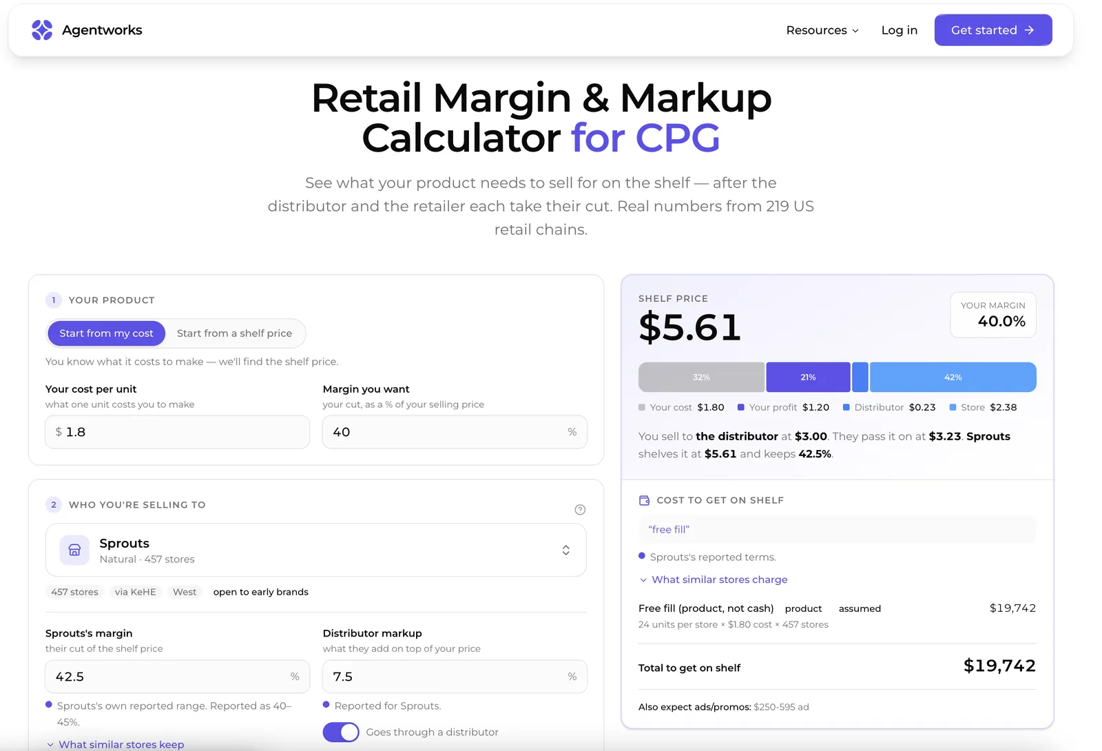Select Start from my cost tab
The image size is (1102, 751).
tap(107, 333)
